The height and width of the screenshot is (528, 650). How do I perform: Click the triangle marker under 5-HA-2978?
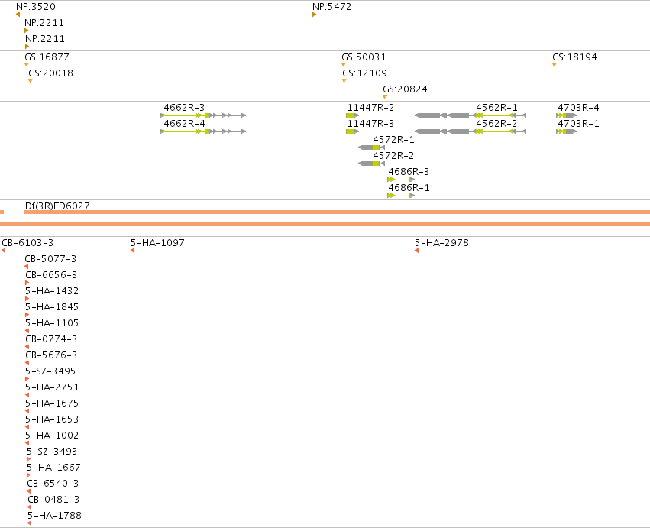(416, 251)
